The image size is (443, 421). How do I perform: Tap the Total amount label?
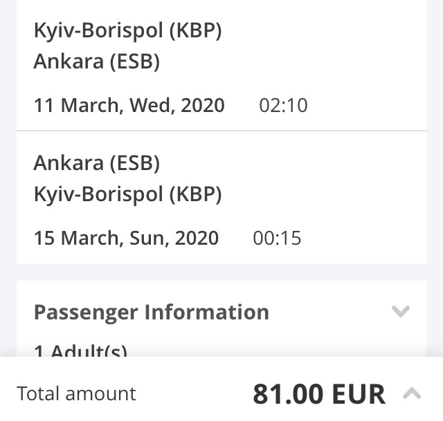click(76, 394)
